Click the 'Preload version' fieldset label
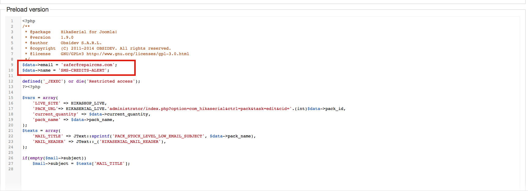 coord(28,10)
